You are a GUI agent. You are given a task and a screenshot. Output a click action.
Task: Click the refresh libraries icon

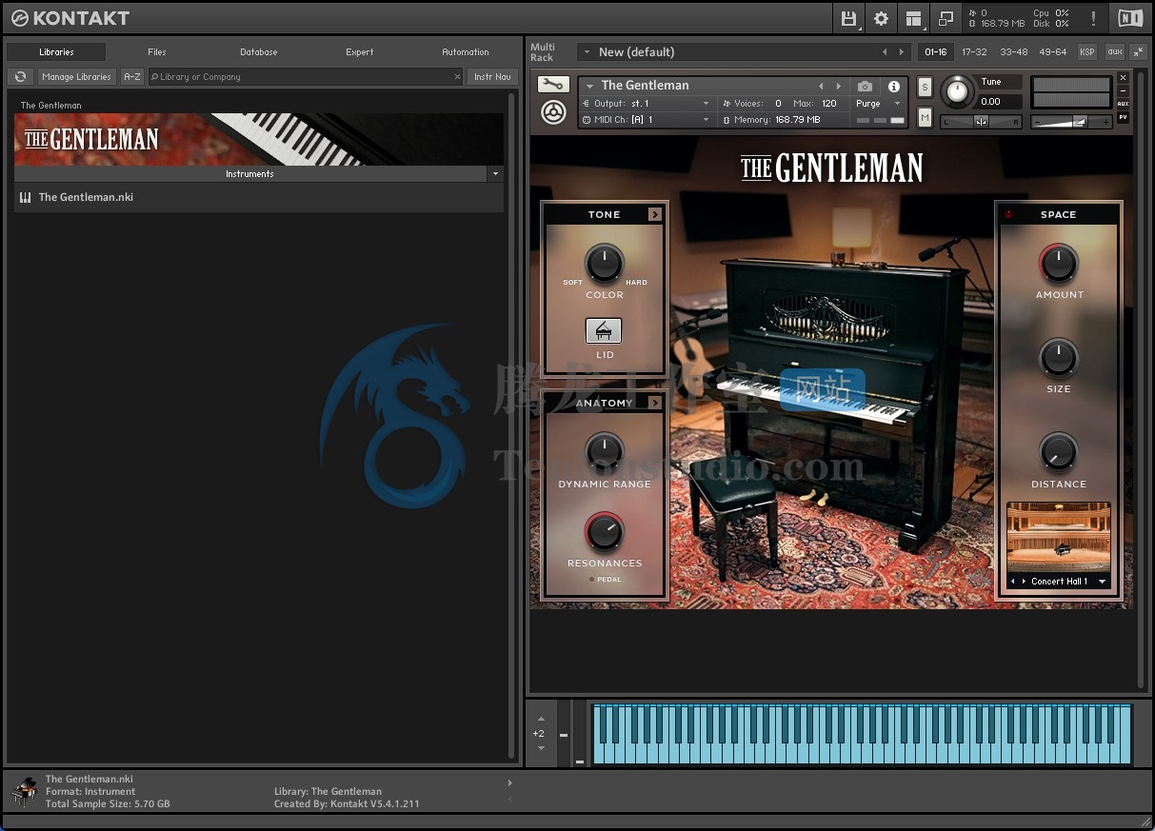coord(20,77)
